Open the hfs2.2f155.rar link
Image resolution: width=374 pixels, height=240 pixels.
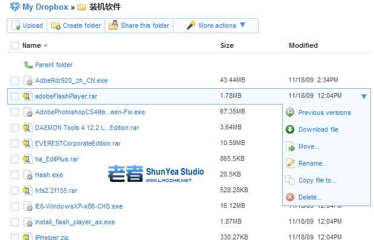(56, 191)
